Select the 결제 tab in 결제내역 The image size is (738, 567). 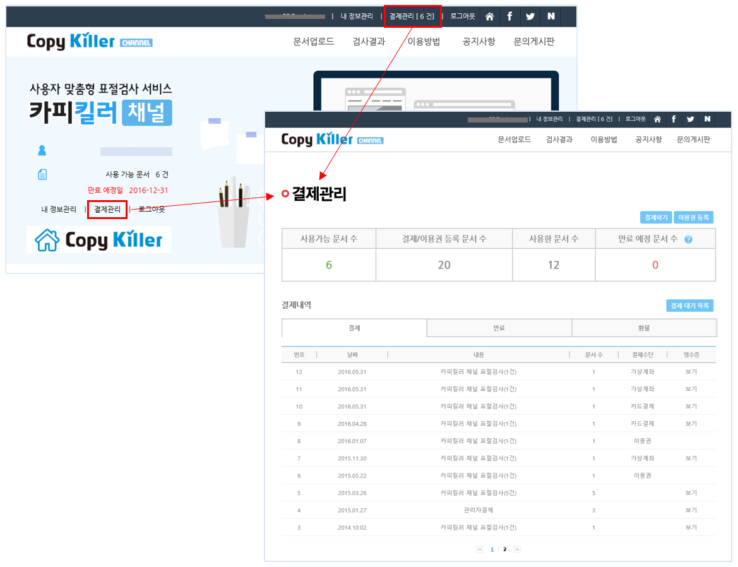tap(354, 328)
